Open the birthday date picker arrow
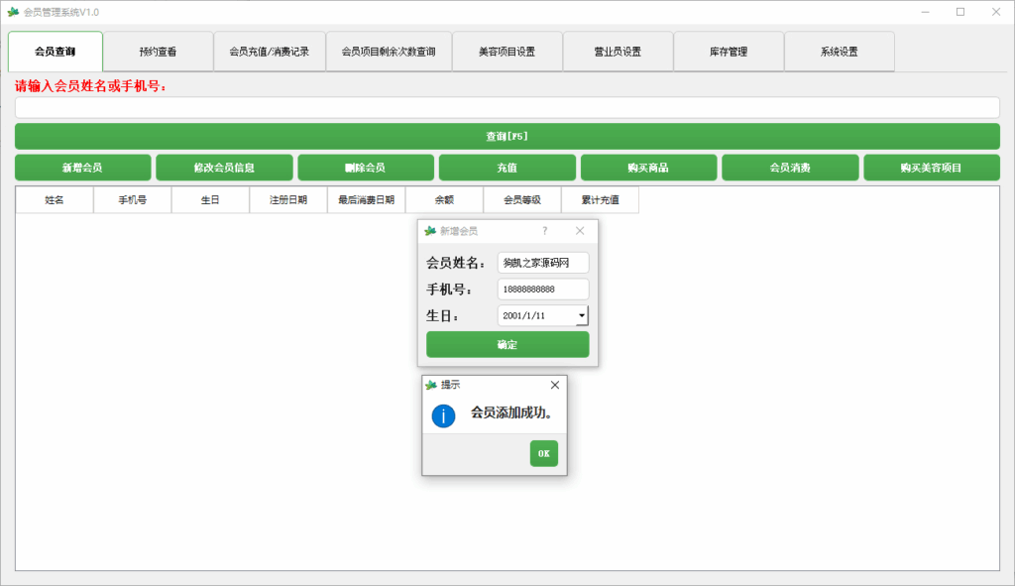The image size is (1015, 586). pos(583,314)
